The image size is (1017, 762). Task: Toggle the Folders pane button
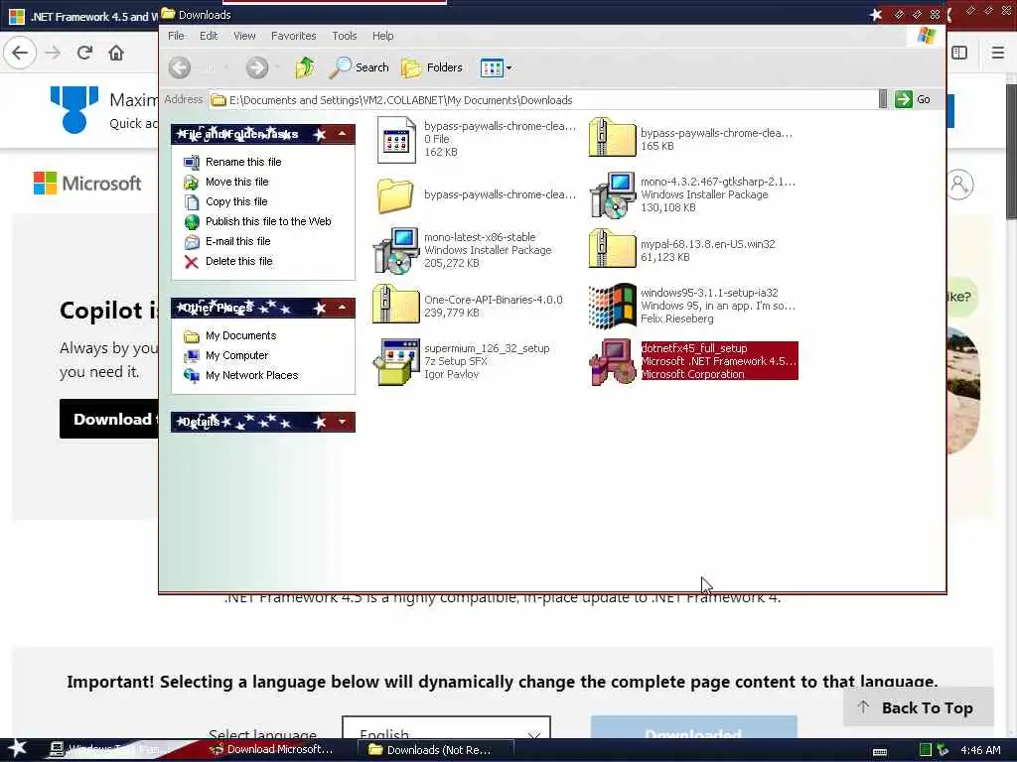coord(432,67)
